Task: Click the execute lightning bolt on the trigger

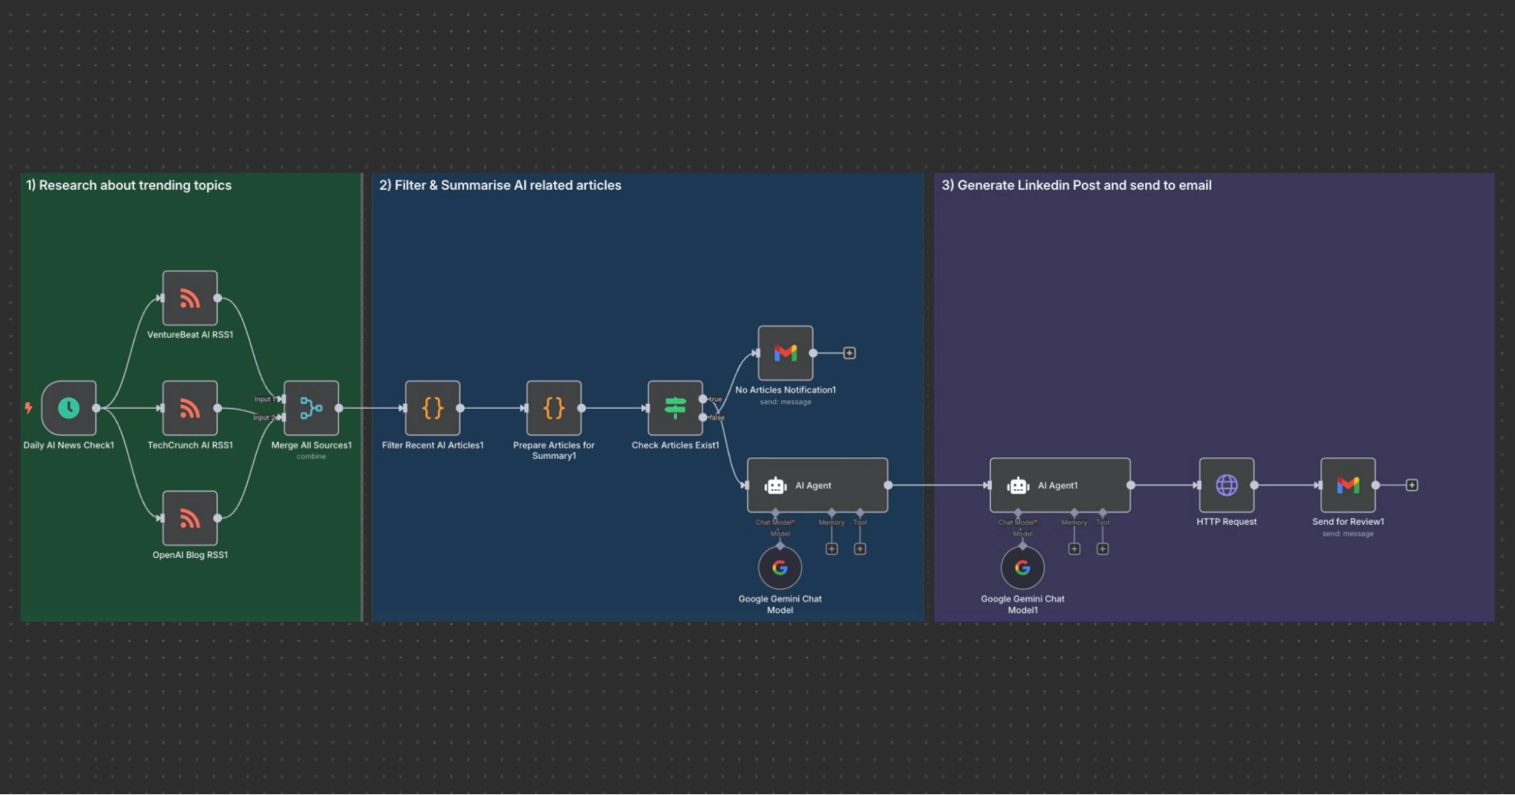Action: click(28, 409)
